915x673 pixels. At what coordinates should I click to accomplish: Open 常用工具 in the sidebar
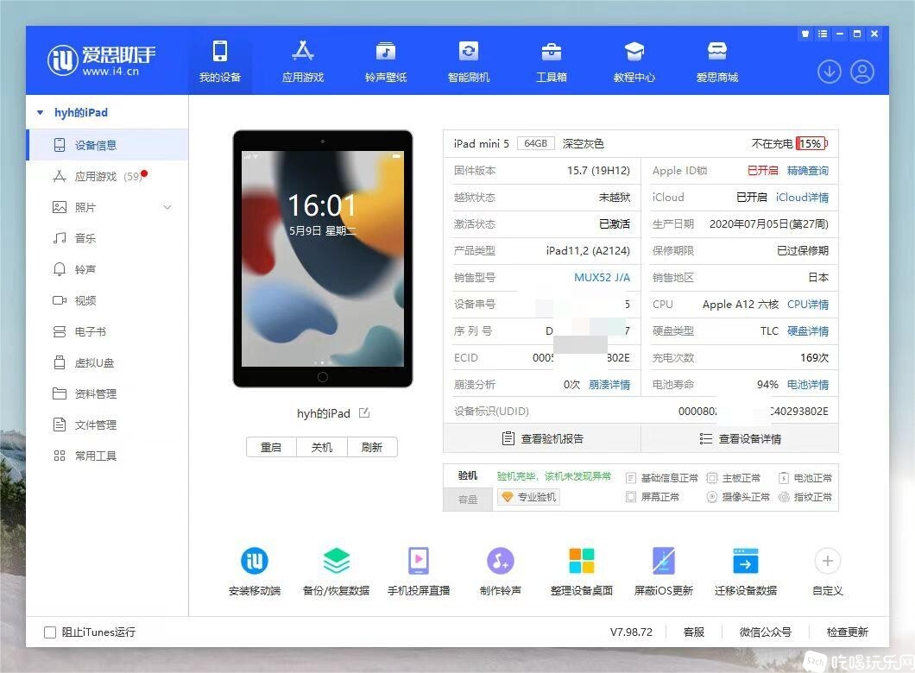pos(107,456)
